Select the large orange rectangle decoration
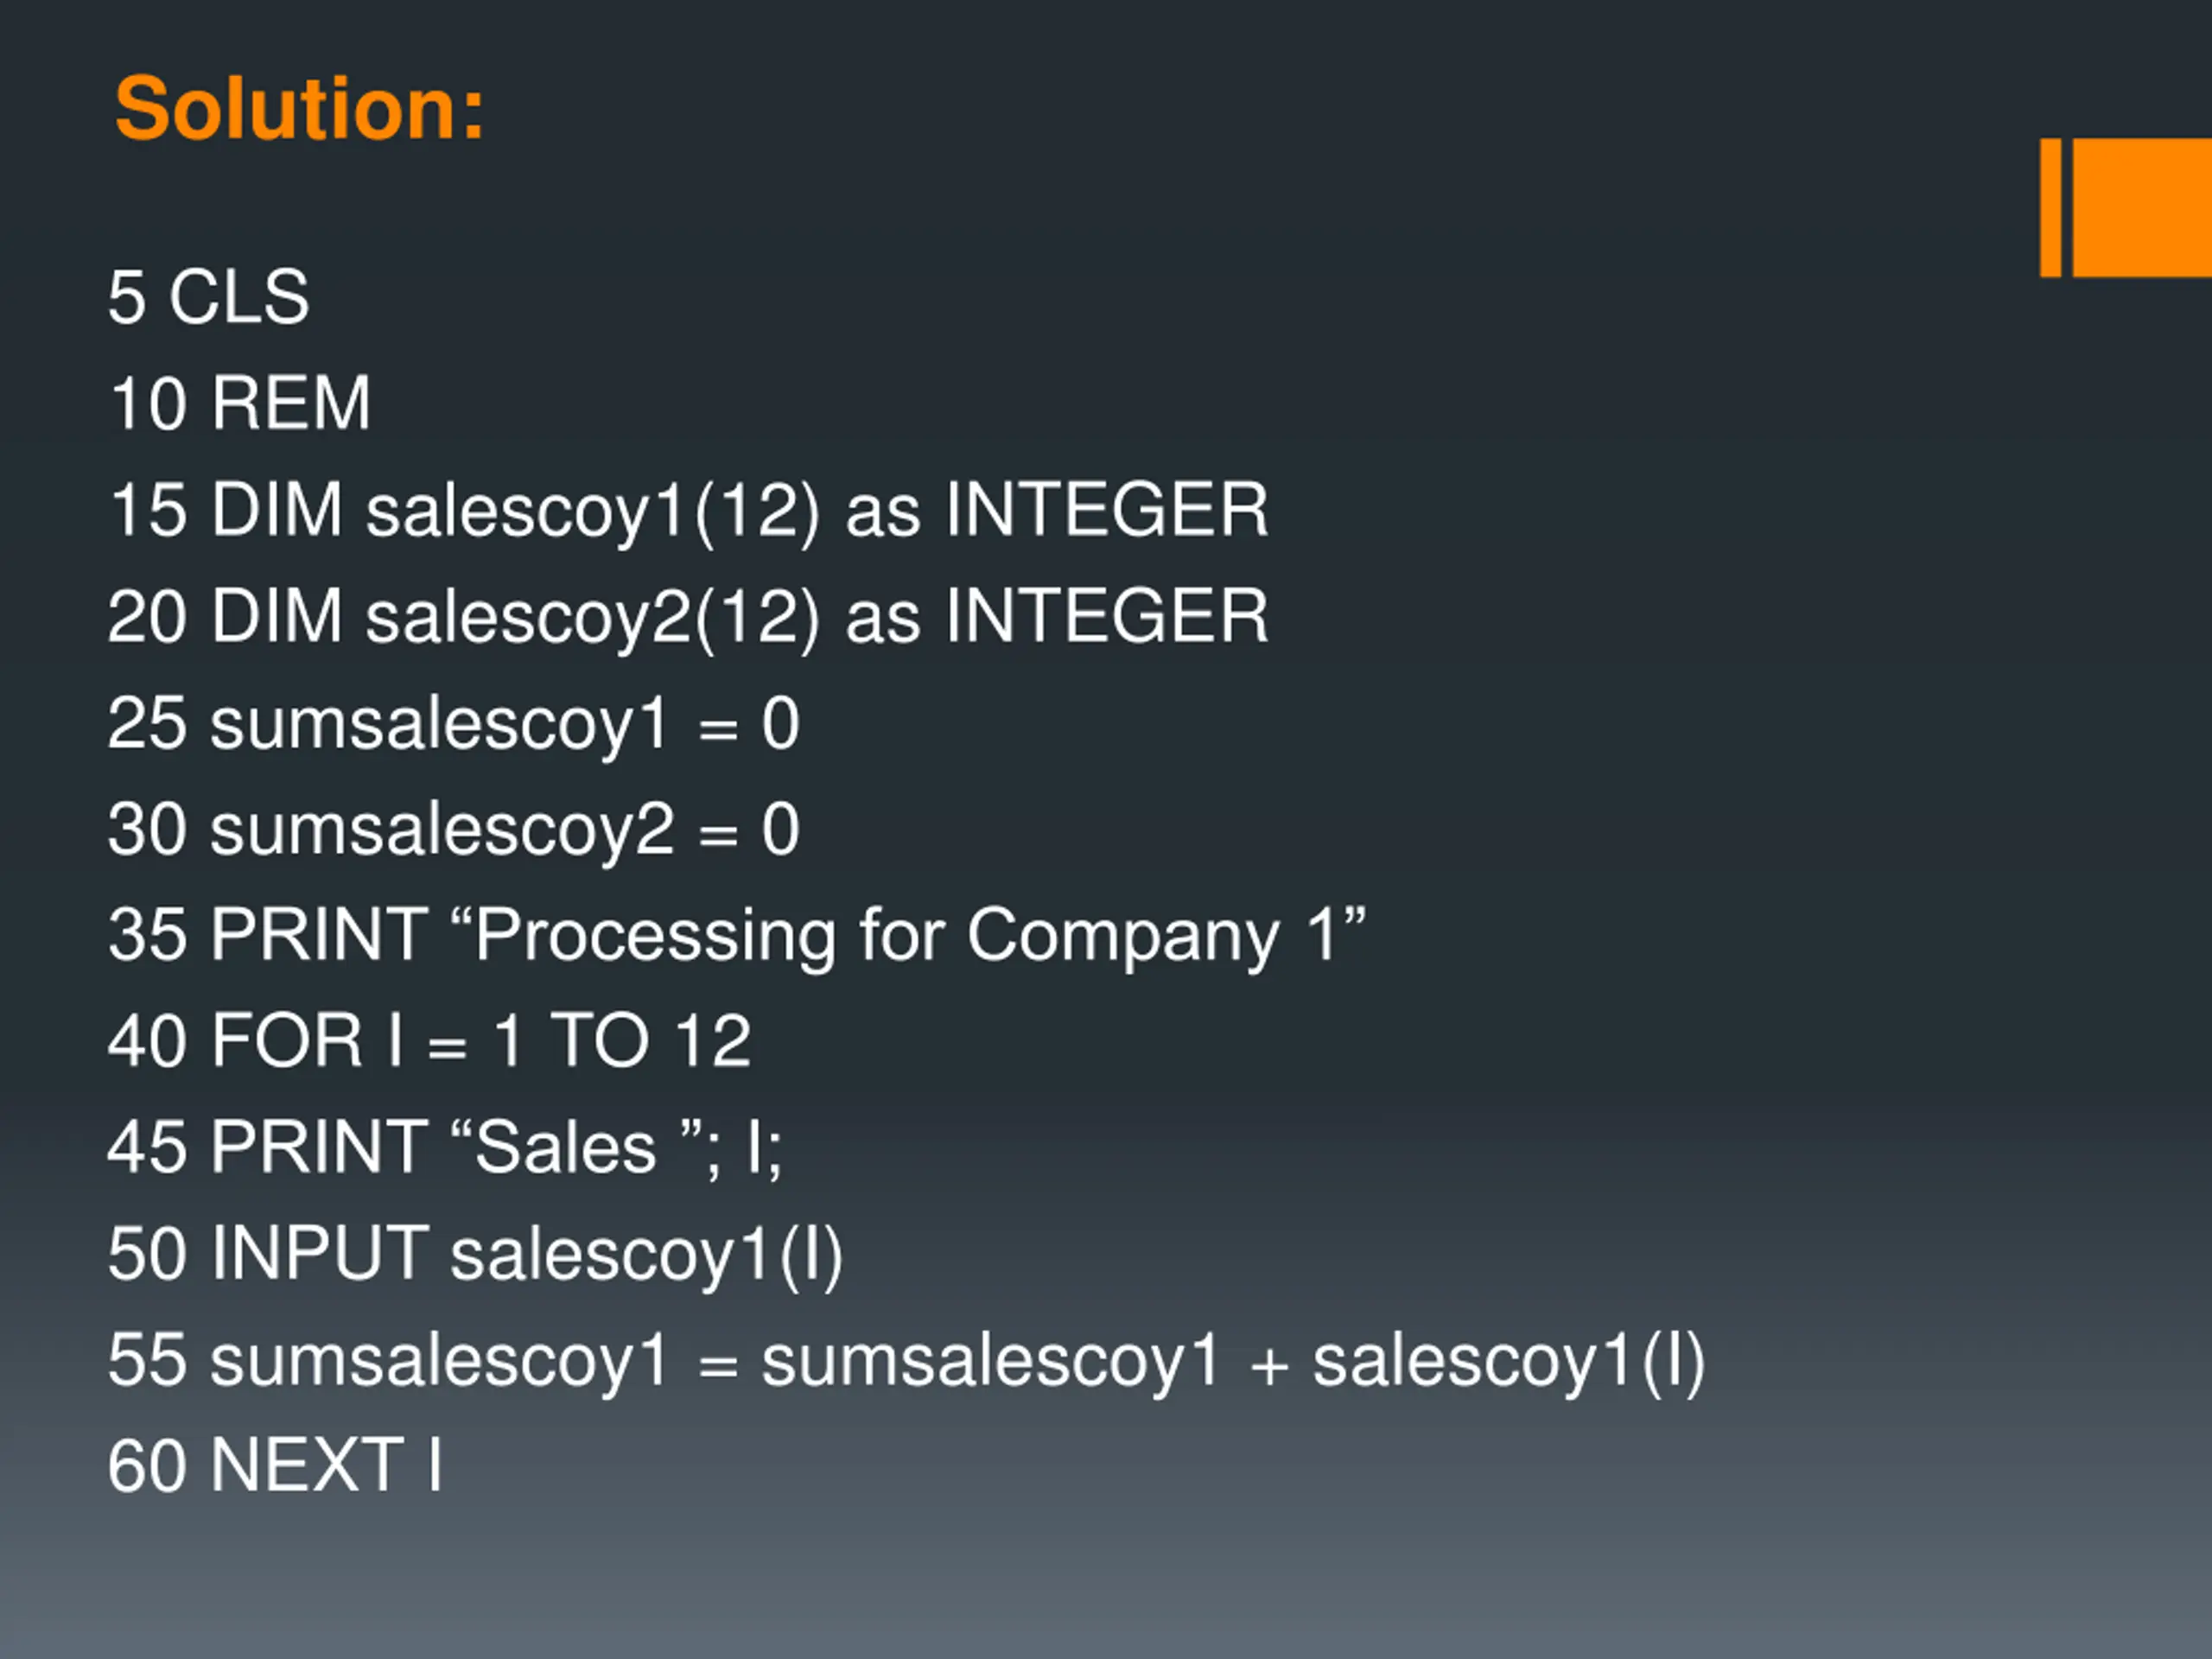The width and height of the screenshot is (2212, 1659). 2142,207
